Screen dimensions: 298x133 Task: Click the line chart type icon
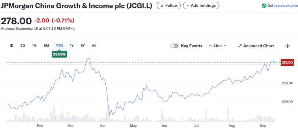[x=211, y=46]
